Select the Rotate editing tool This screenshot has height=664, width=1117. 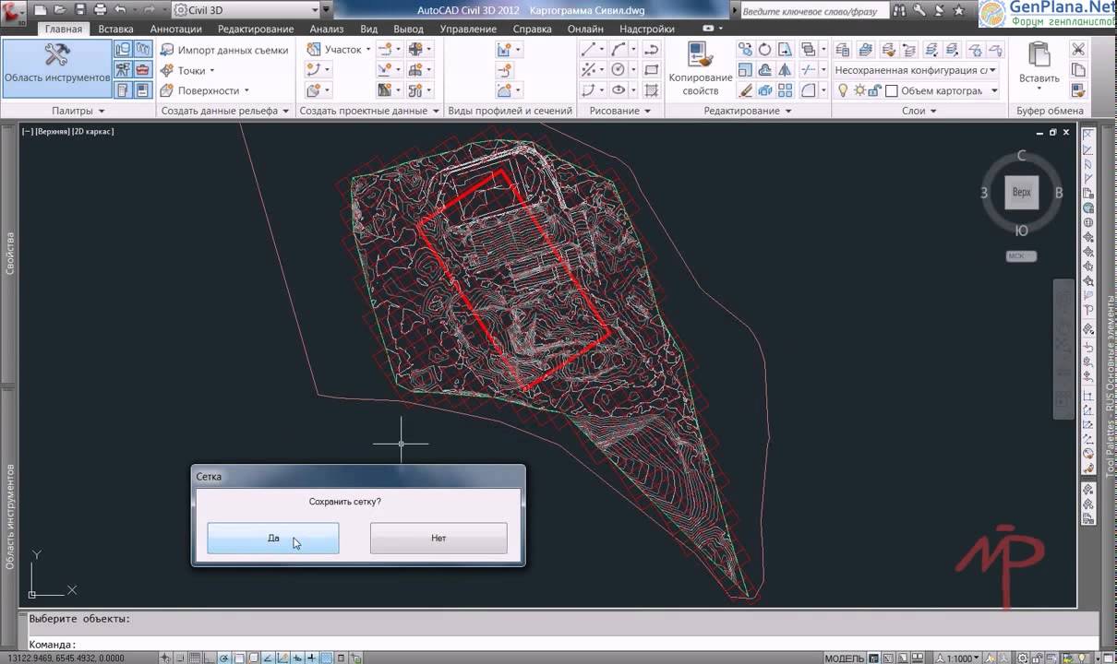(765, 50)
